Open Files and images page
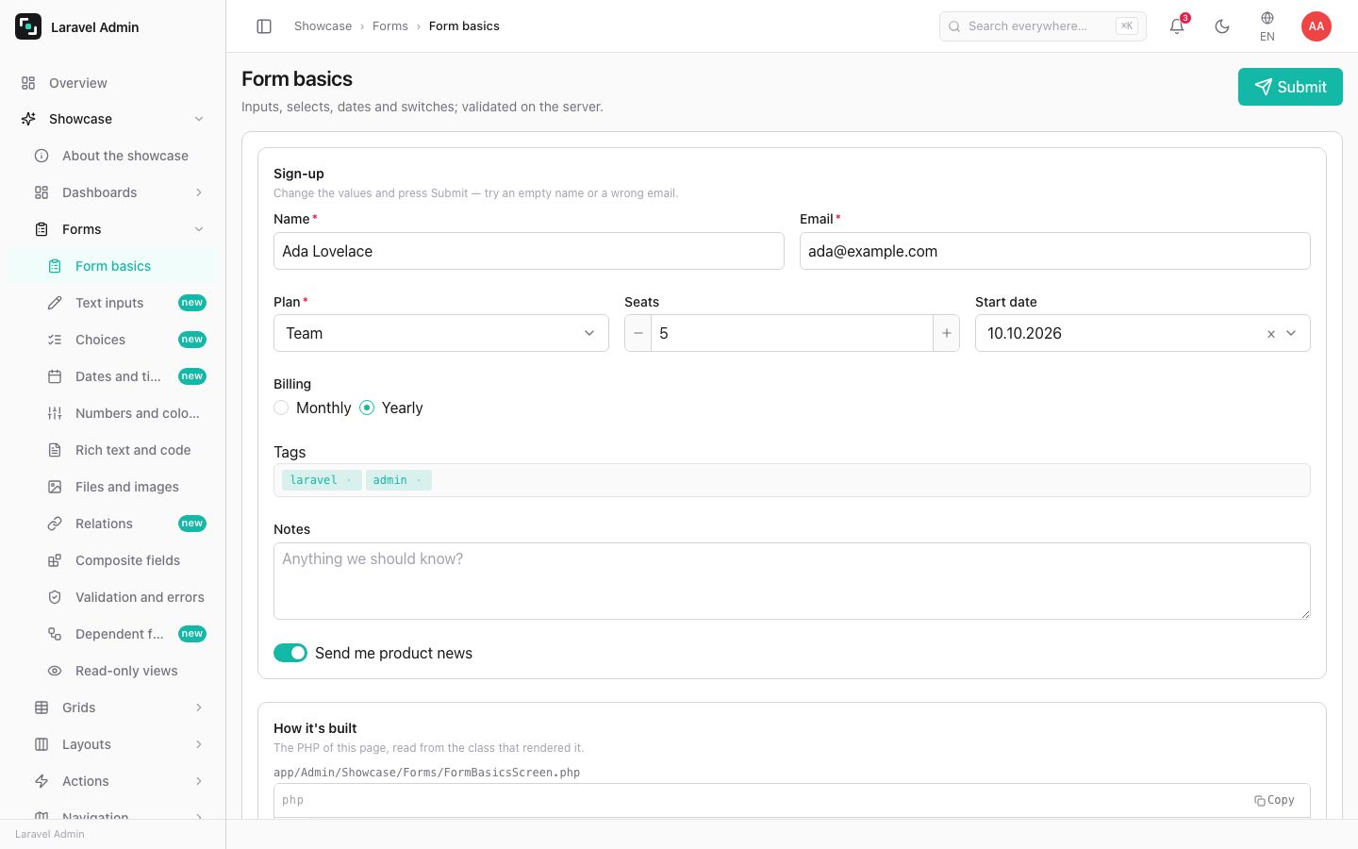This screenshot has height=849, width=1358. pos(113,487)
